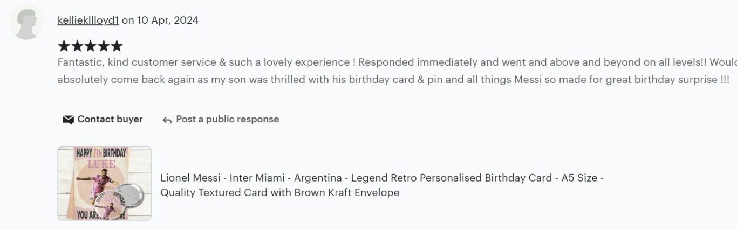This screenshot has width=737, height=230.
Task: Click the grey buyer profile avatar
Action: 26,23
